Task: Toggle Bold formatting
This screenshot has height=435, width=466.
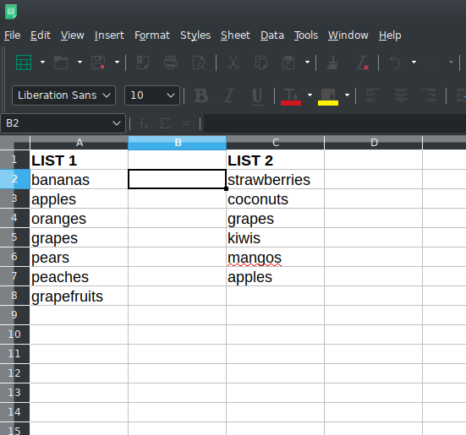Action: 201,95
